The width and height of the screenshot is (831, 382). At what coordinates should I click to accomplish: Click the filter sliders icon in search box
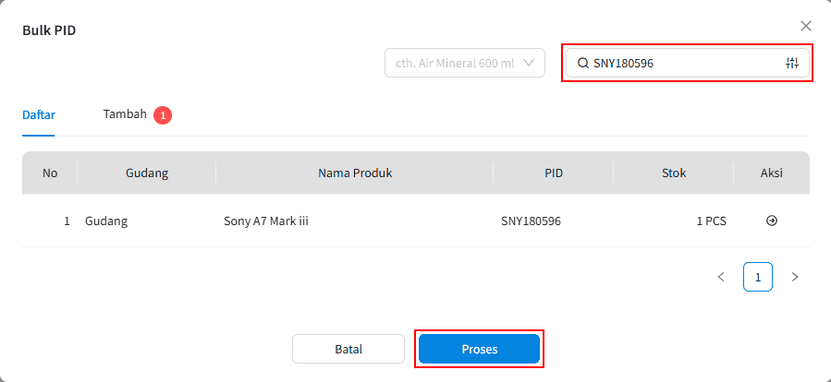click(792, 63)
